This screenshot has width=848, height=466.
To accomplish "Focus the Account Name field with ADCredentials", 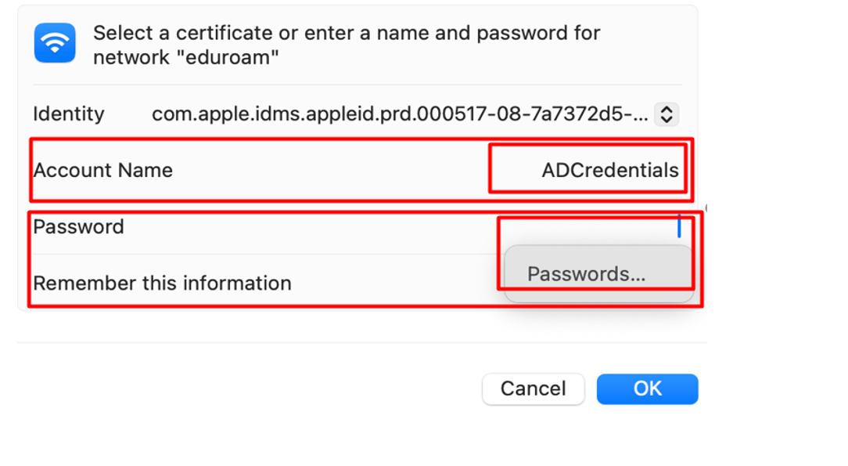I will pos(587,168).
